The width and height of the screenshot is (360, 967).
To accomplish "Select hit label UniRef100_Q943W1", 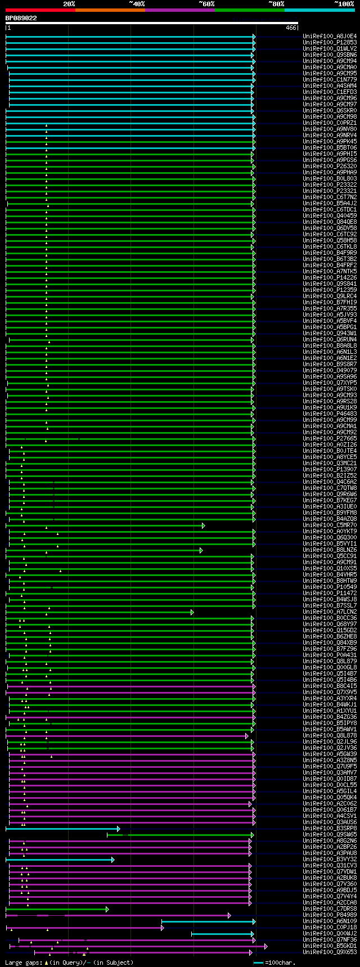I will coord(330,333).
